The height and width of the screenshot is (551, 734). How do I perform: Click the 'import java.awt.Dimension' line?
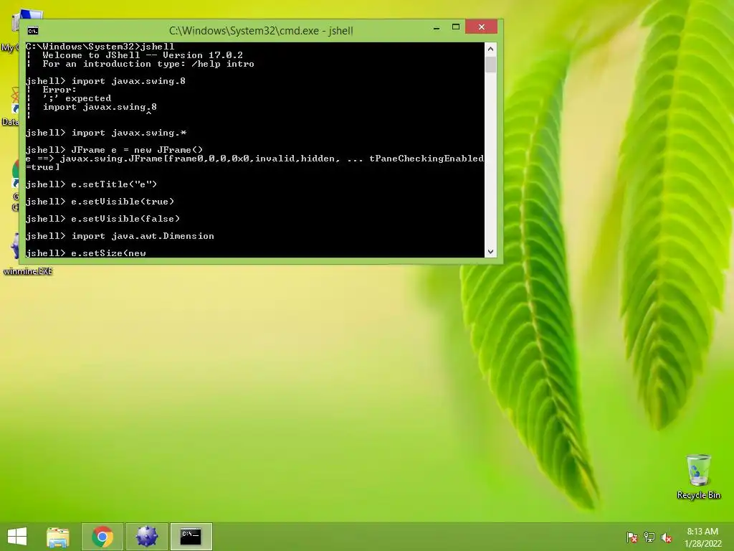120,236
